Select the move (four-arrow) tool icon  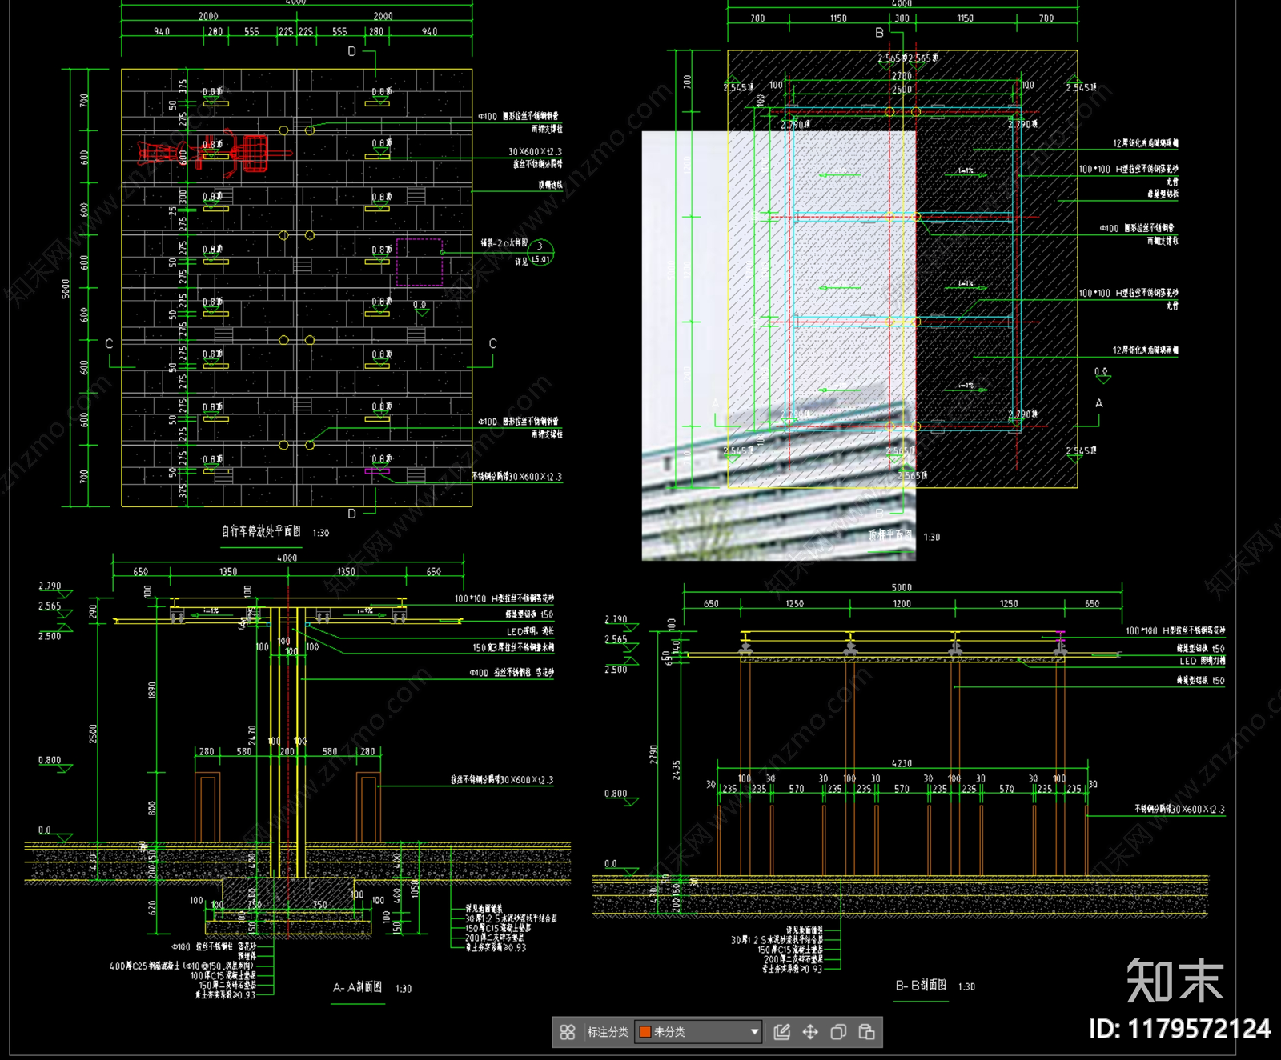point(810,1032)
